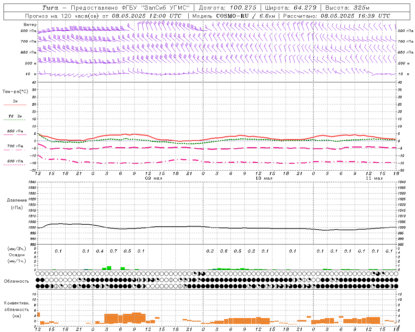This screenshot has height=332, width=415.
Task: Click the model label "COSMO-RU / 6.6км"
Action: coord(245,16)
